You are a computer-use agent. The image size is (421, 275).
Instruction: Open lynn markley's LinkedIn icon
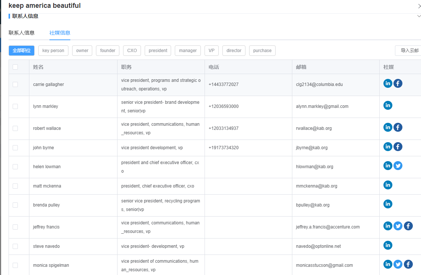click(388, 105)
